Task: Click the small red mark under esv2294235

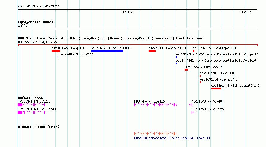Action: pos(194,51)
